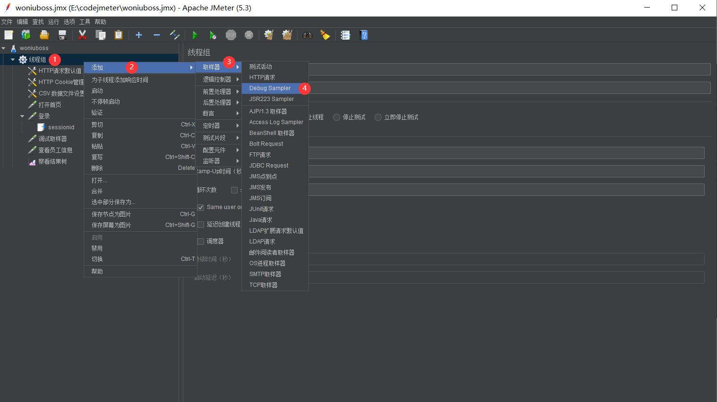Open the Templates toolbar icon
This screenshot has height=402, width=717.
pyautogui.click(x=26, y=35)
